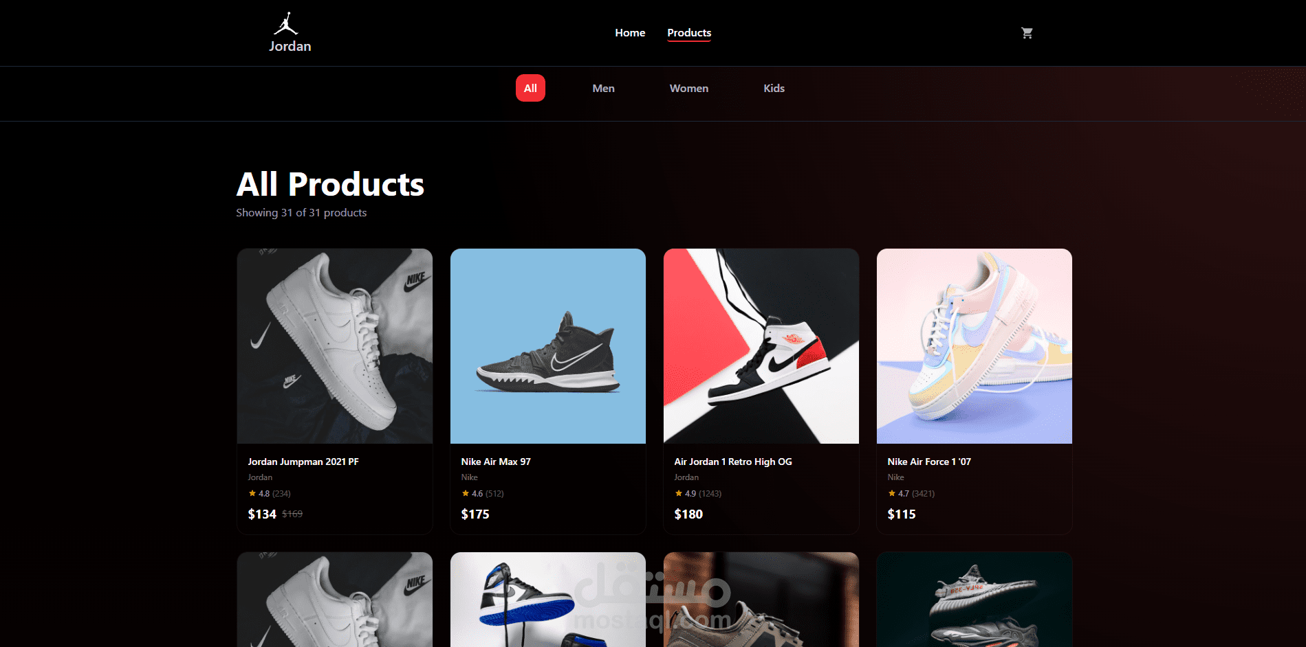Screen dimensions: 1306x647
Task: Click the star rating of Nike Air Force 1 '07
Action: [911, 493]
